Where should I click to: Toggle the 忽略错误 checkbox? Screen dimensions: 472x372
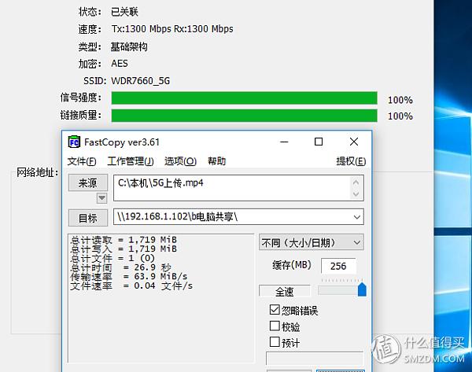[x=275, y=310]
